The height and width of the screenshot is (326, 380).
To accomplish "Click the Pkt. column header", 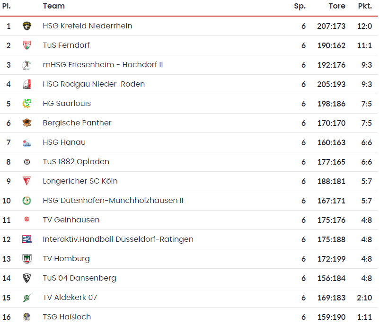I will click(x=365, y=6).
